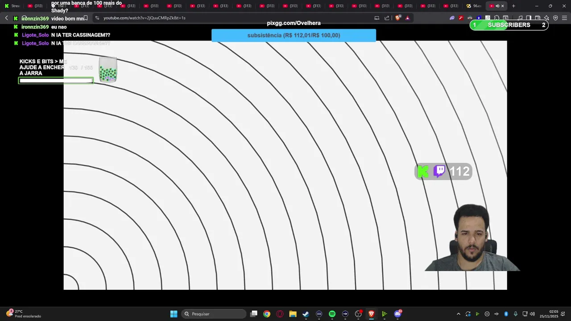Click the Twitch logo in the 112 counter
Screen dimensions: 571x321
coord(439,171)
